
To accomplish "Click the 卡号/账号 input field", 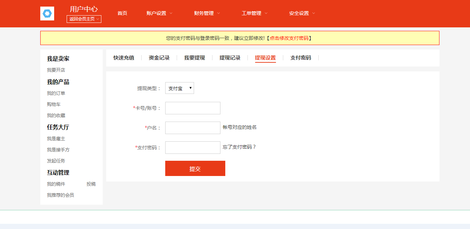I will point(193,108).
